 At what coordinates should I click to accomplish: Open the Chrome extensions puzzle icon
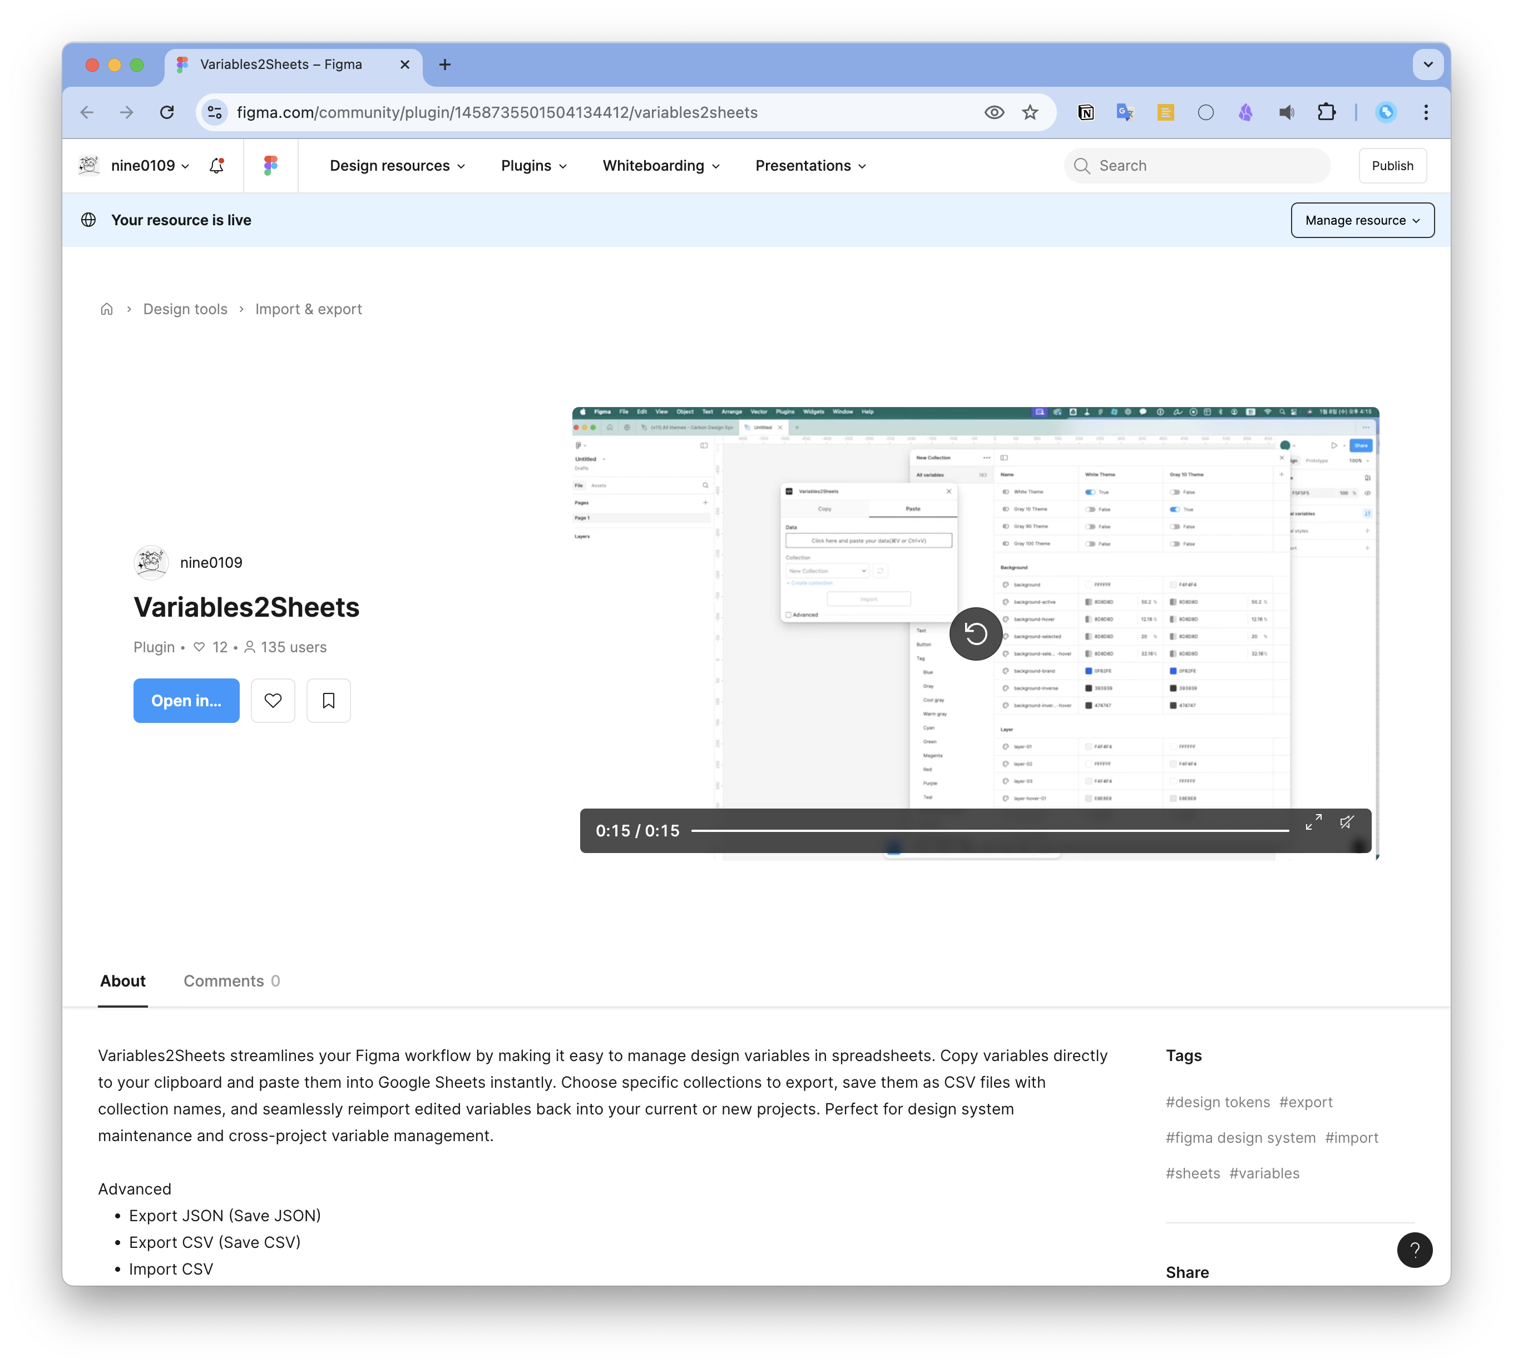click(x=1327, y=112)
